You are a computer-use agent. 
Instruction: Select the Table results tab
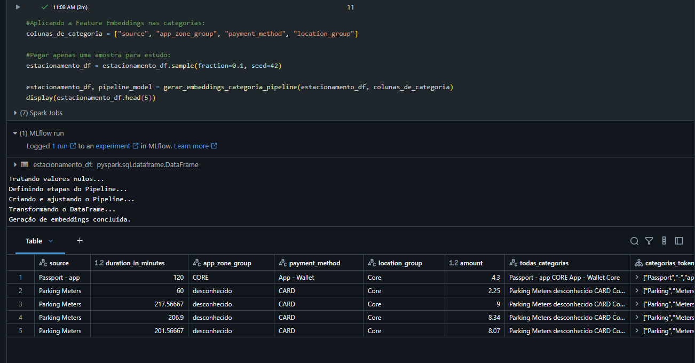[x=34, y=241]
